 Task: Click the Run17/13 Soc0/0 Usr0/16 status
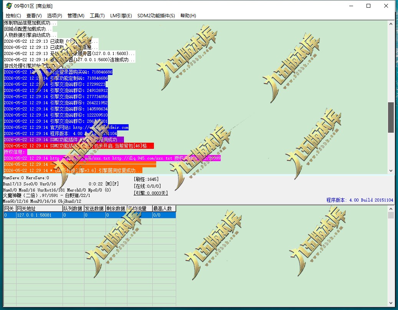click(x=30, y=184)
